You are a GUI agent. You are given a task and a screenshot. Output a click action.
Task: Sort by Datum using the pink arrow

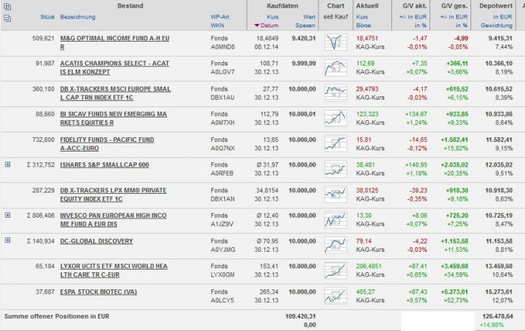[x=257, y=25]
